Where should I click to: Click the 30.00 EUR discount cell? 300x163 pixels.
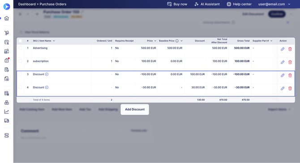198,88
